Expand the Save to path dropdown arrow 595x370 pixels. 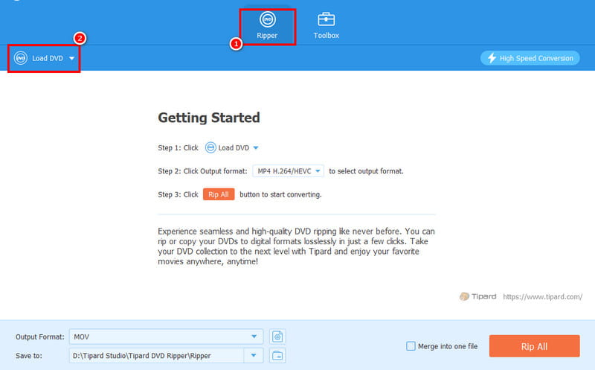click(x=256, y=355)
